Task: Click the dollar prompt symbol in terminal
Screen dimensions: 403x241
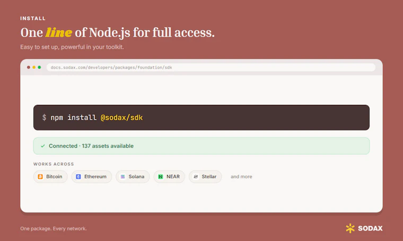Action: (x=44, y=118)
